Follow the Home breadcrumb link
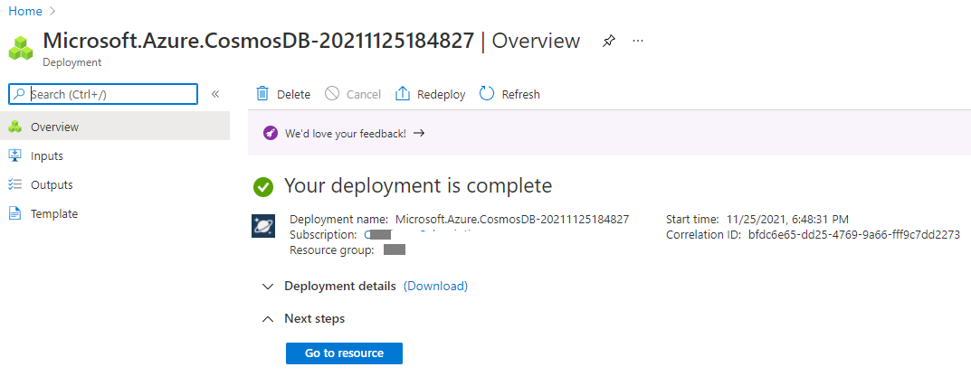The image size is (971, 386). coord(25,11)
